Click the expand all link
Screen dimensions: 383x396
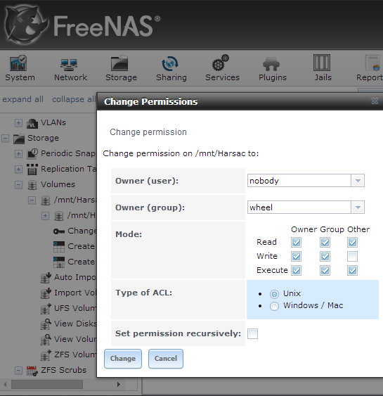pos(22,99)
